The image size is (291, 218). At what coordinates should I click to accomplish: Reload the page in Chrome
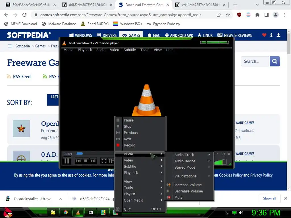pos(24,15)
